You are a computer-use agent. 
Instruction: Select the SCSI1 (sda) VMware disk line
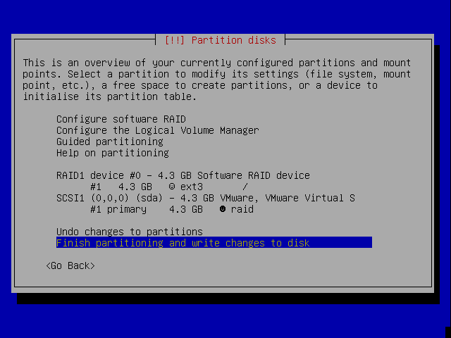coord(205,198)
